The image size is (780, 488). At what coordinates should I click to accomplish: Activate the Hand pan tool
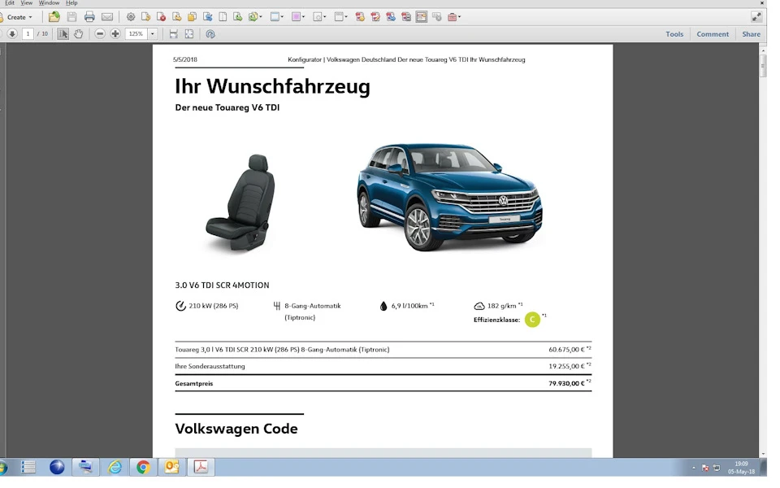tap(78, 34)
